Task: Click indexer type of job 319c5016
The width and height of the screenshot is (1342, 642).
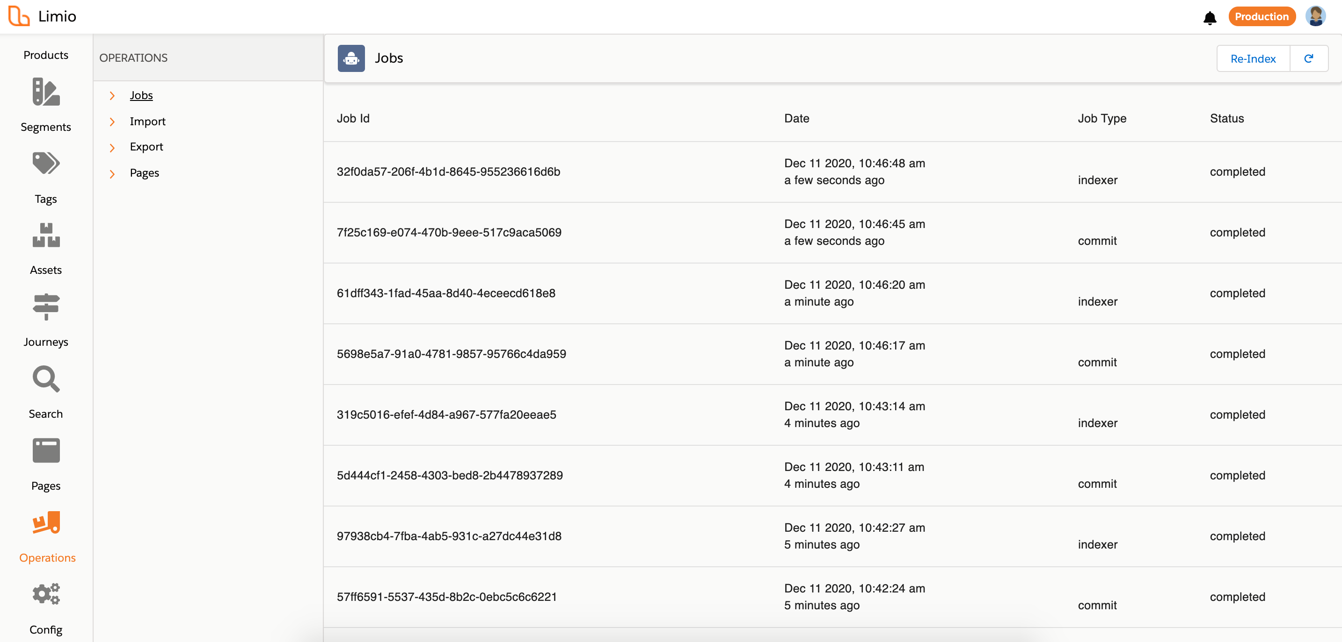Action: click(x=1098, y=423)
